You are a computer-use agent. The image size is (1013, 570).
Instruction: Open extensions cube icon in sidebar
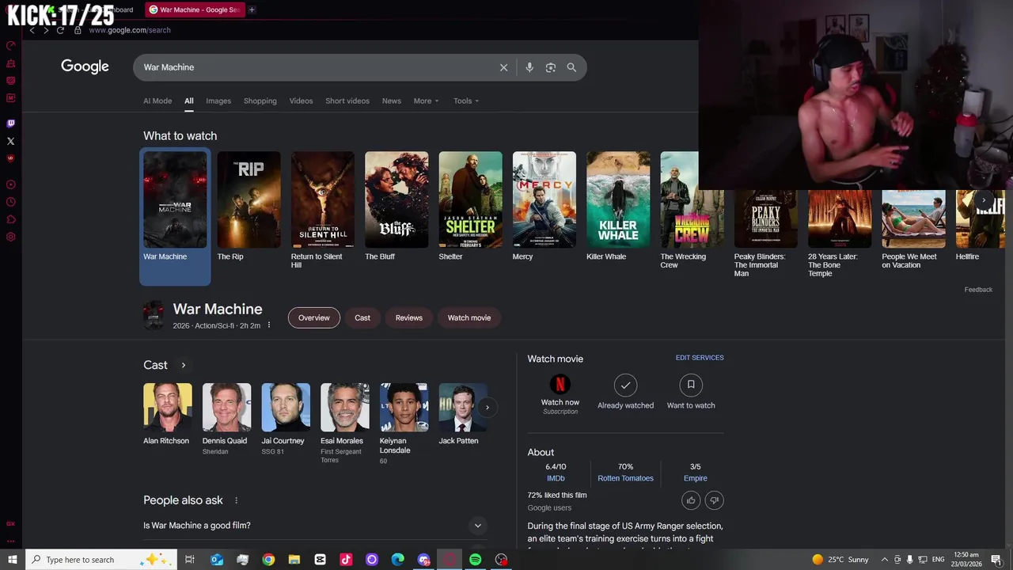[11, 219]
